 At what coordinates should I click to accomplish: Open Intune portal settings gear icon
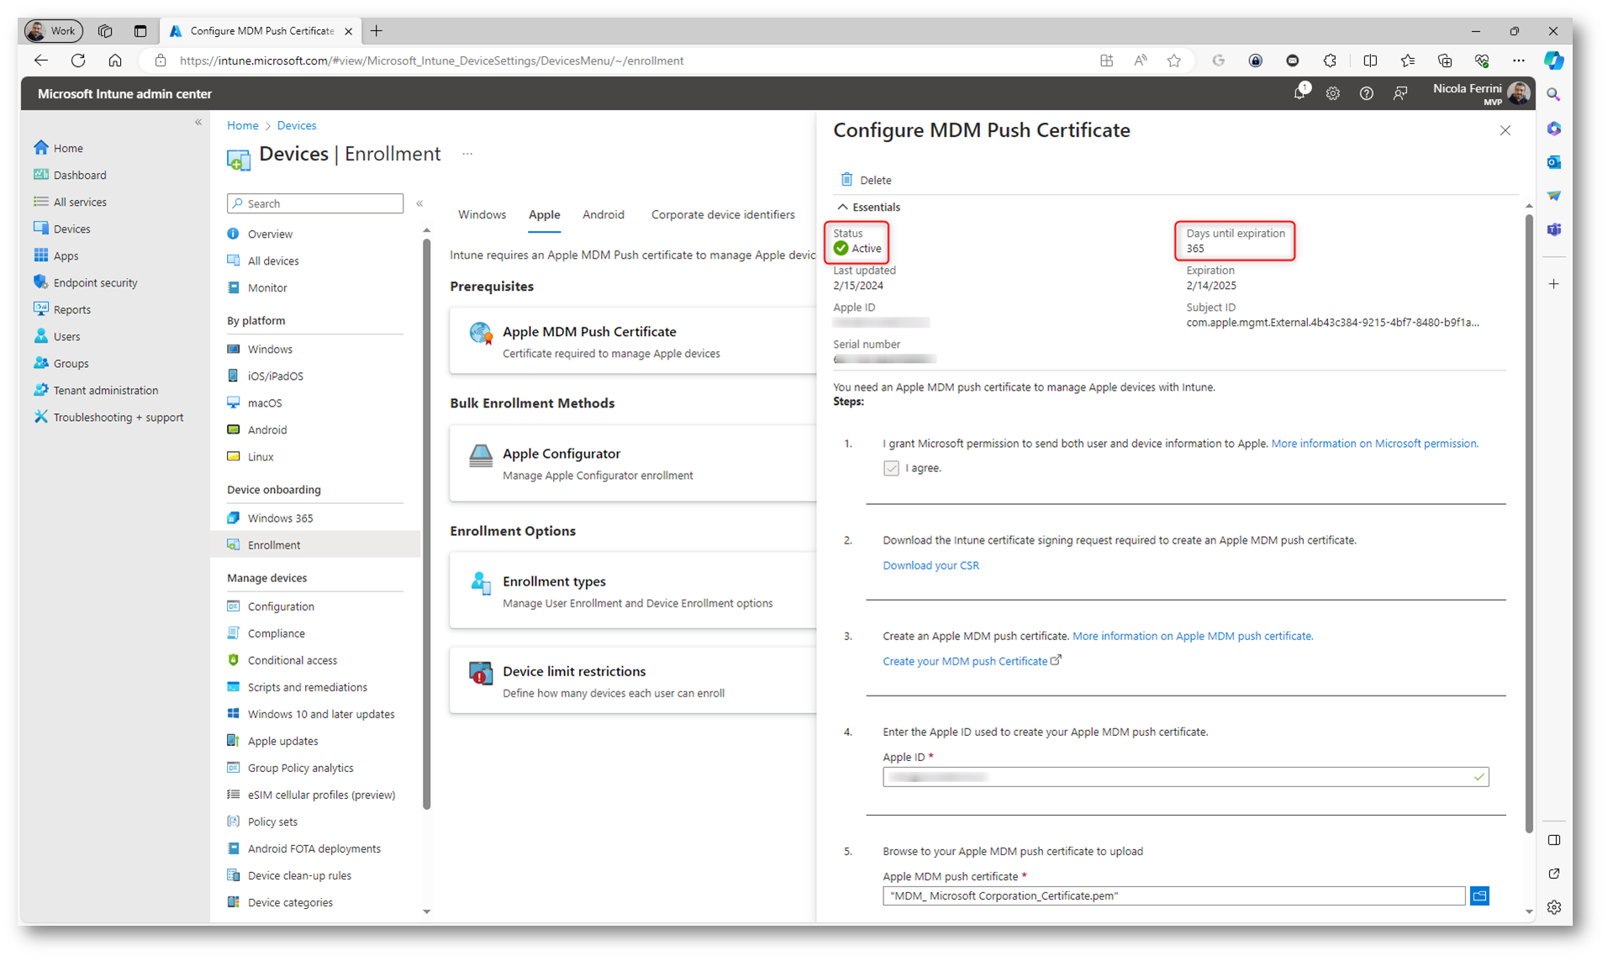tap(1333, 94)
